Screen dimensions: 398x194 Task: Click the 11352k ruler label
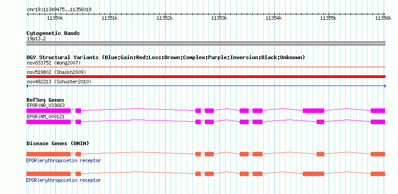(165, 18)
